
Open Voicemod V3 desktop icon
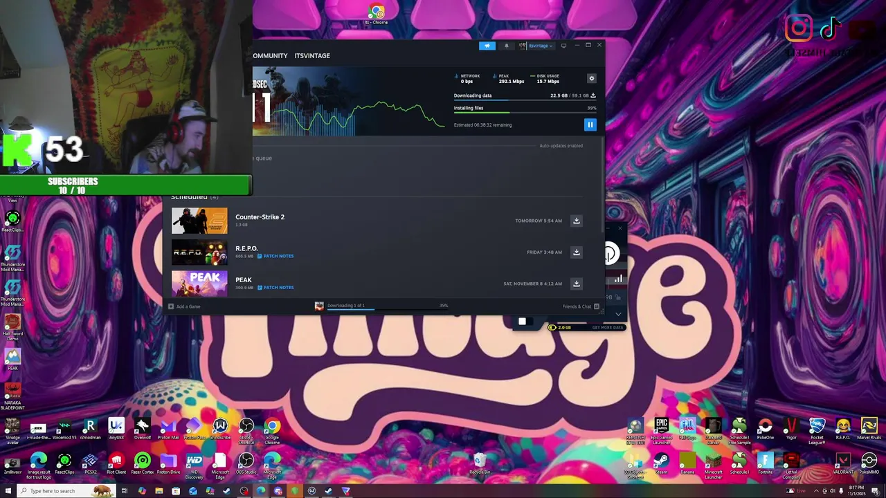[x=64, y=430]
